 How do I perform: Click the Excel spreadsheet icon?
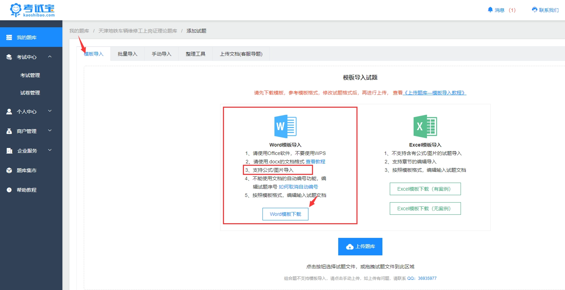[x=425, y=126]
